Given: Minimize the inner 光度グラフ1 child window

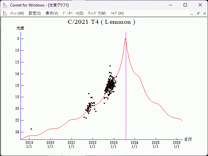Looking at the screenshot, I should [192, 13].
